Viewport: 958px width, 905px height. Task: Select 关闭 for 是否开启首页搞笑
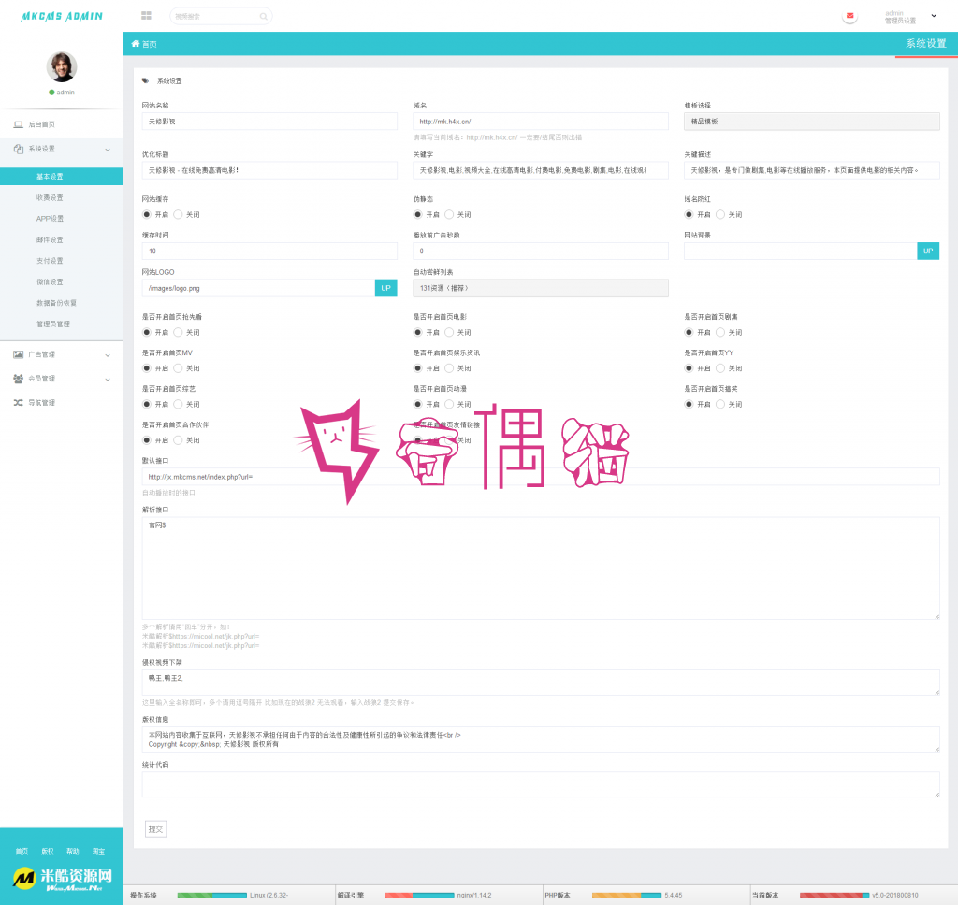click(720, 404)
